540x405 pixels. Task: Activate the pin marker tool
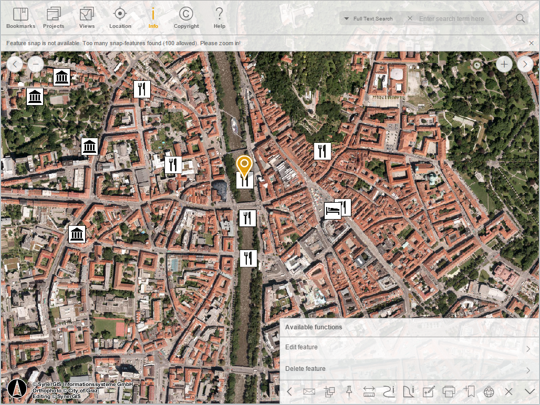[348, 391]
